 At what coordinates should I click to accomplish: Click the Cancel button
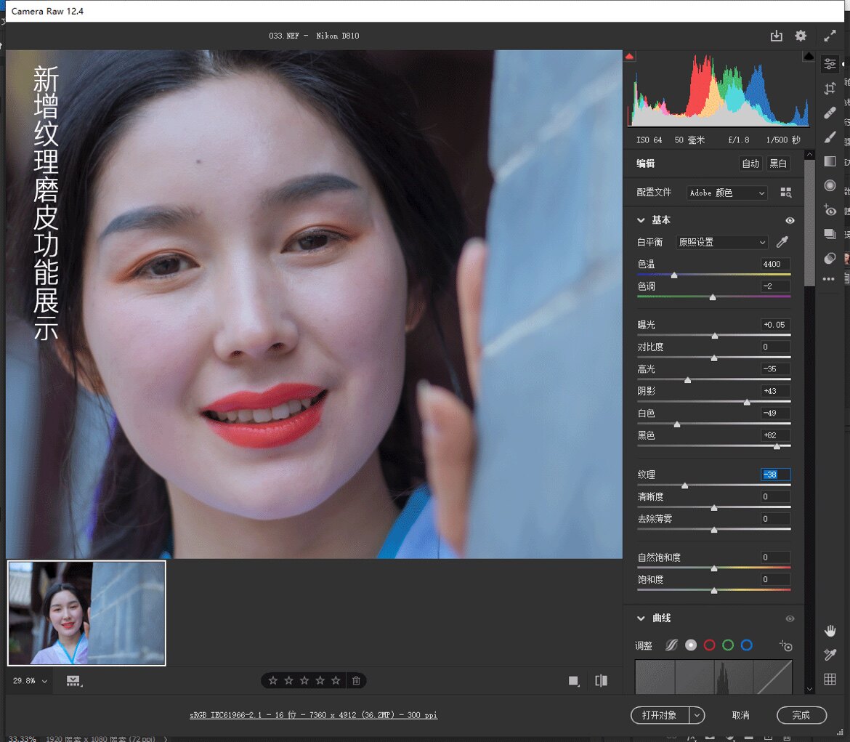pyautogui.click(x=740, y=715)
